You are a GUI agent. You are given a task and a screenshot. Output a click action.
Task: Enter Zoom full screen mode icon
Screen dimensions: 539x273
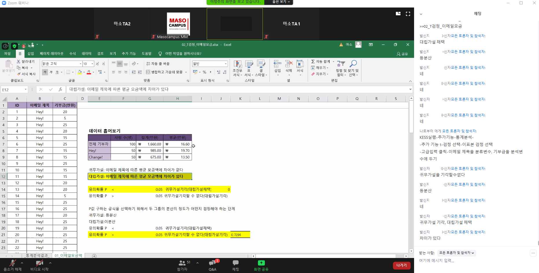tap(408, 14)
